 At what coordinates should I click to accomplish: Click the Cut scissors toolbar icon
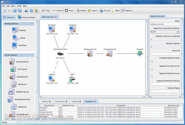pyautogui.click(x=26, y=10)
